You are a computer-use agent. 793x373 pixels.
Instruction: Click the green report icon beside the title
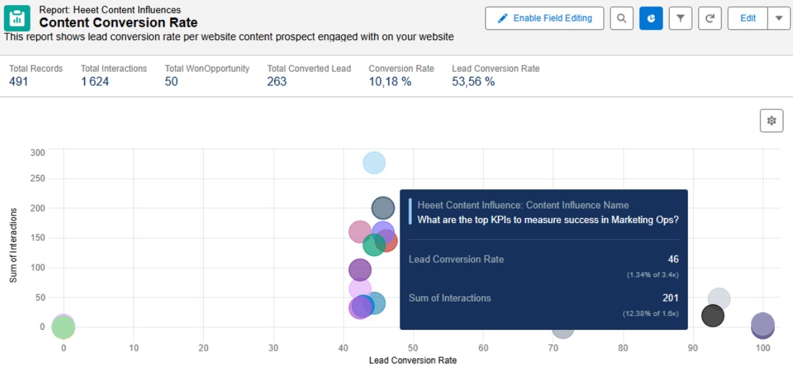[17, 19]
